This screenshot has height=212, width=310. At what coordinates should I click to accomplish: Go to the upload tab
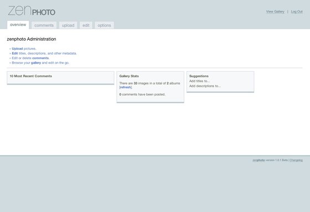click(68, 25)
